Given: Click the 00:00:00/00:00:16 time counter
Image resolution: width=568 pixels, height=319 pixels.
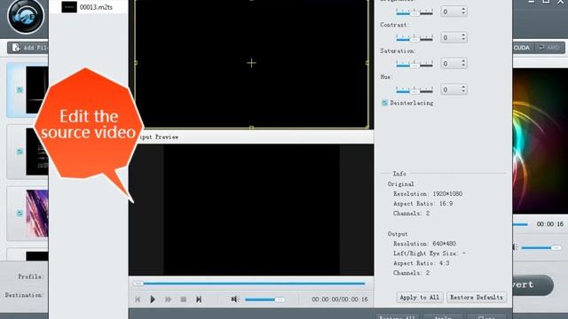Looking at the screenshot, I should [340, 300].
